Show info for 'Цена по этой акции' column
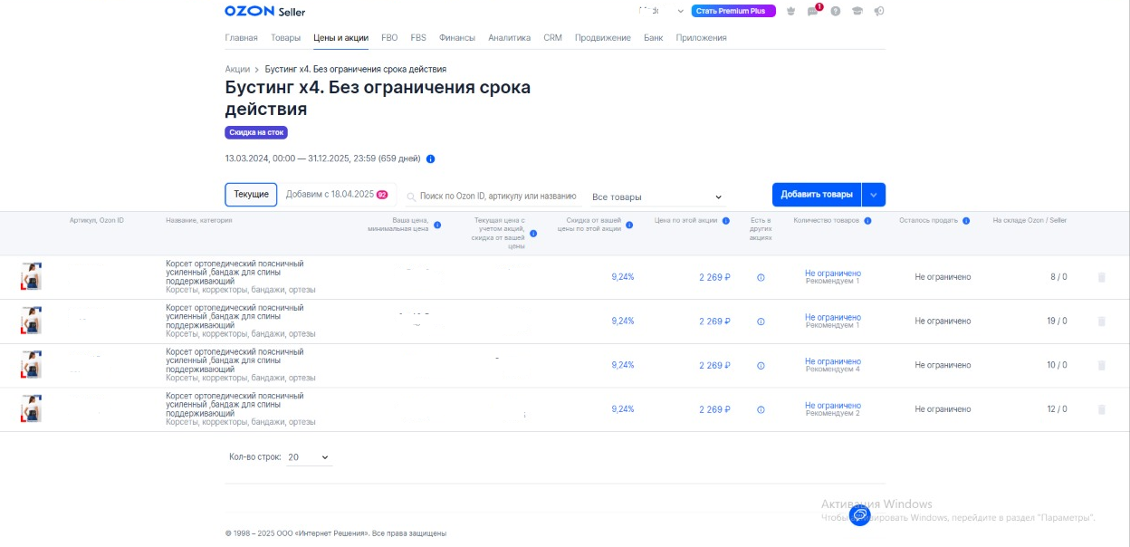1130x547 pixels. point(726,220)
